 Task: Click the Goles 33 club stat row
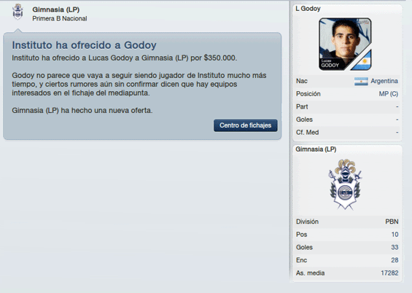(347, 247)
